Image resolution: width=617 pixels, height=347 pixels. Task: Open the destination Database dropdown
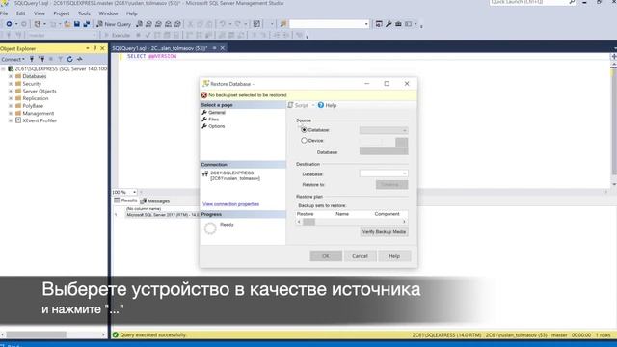(384, 173)
